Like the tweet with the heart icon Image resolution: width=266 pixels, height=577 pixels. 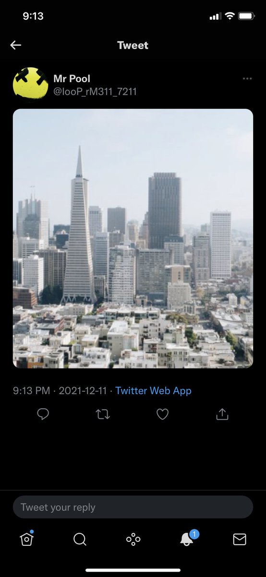point(163,414)
